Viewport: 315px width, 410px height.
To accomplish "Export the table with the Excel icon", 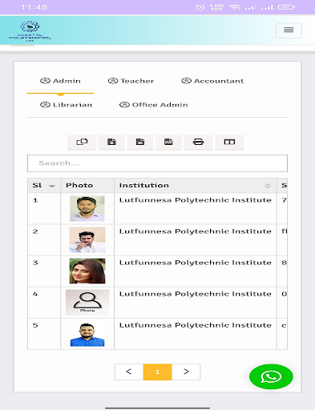I will pos(111,142).
